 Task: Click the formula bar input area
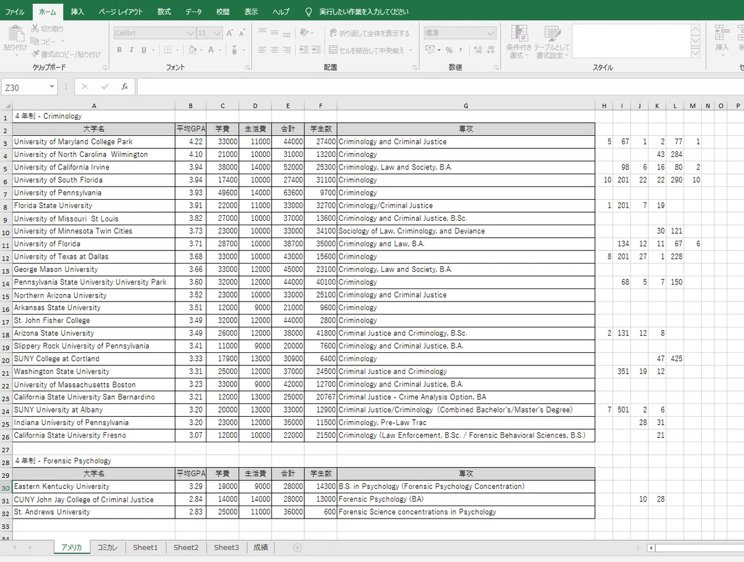click(x=440, y=87)
